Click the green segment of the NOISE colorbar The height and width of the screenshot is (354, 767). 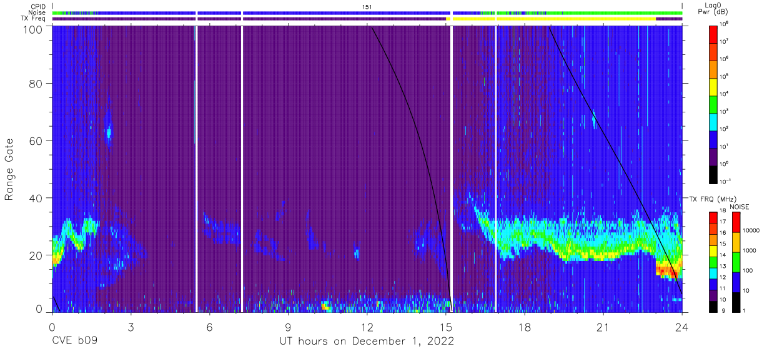pos(736,262)
